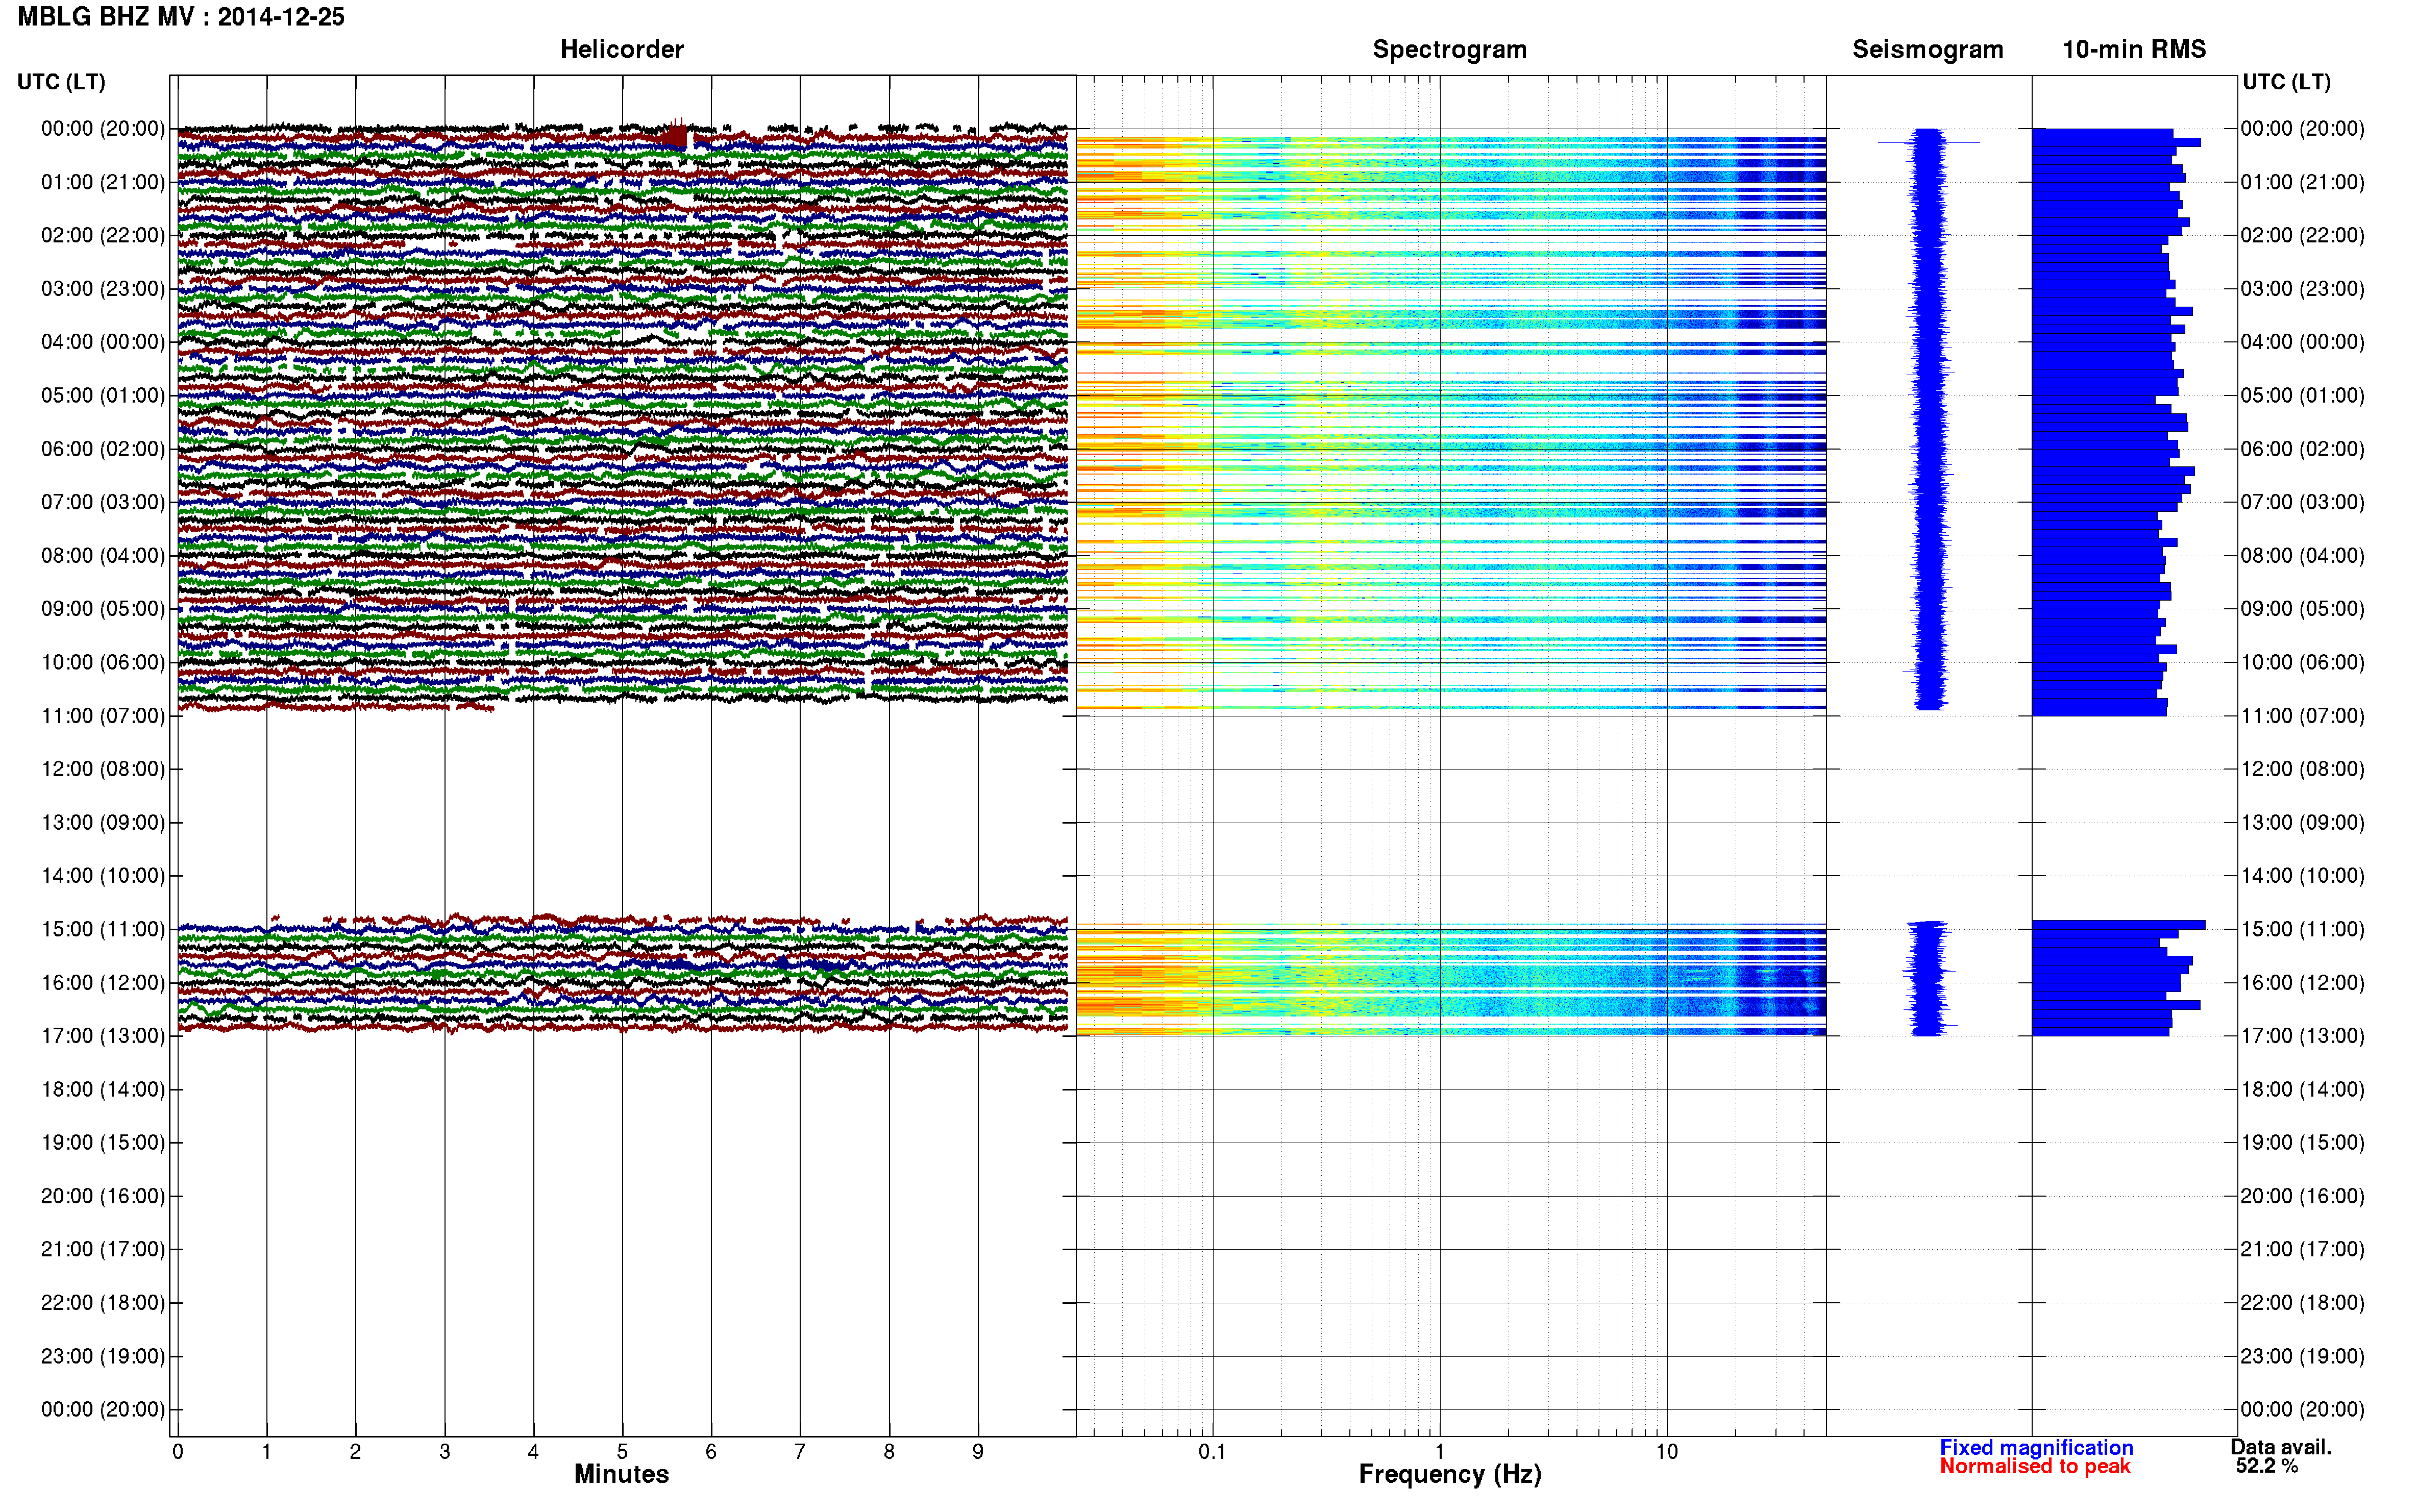Click the left '17:00 (13:00)' time label
The height and width of the screenshot is (1512, 2419).
103,1036
